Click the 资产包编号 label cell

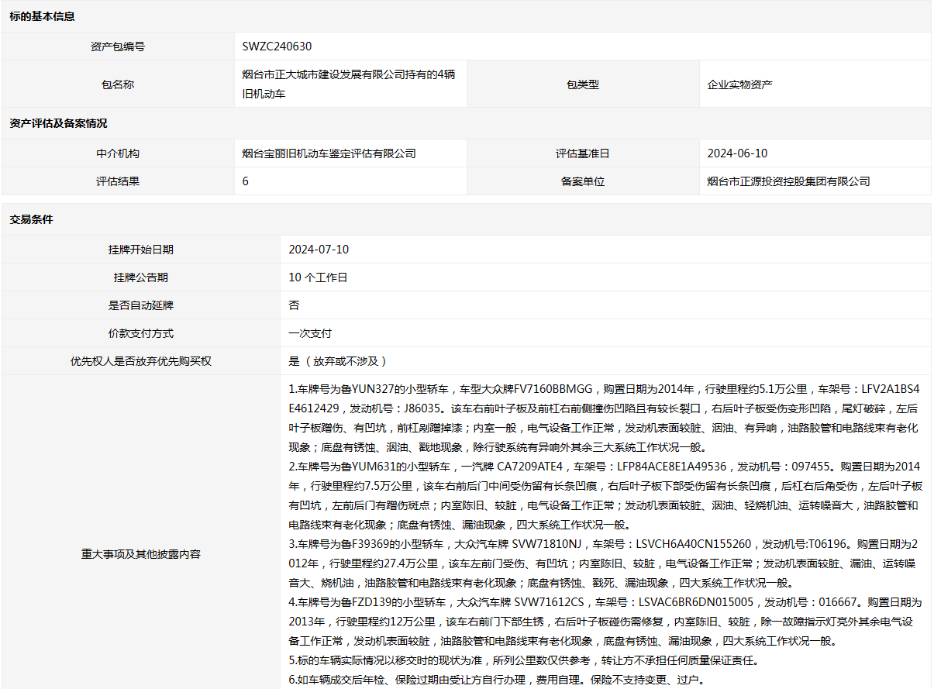[x=118, y=47]
